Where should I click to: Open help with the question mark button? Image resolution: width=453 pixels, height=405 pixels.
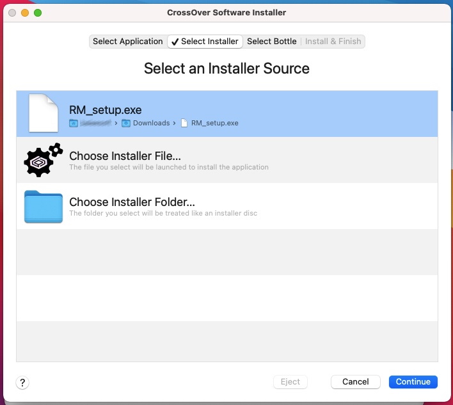(22, 383)
